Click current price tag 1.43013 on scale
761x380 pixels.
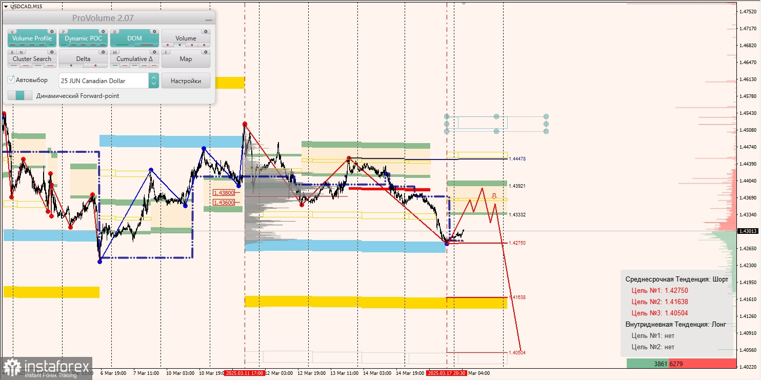[x=748, y=231]
